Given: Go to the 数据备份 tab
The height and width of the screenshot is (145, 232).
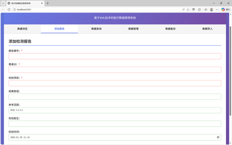Looking at the screenshot, I should tap(170, 29).
